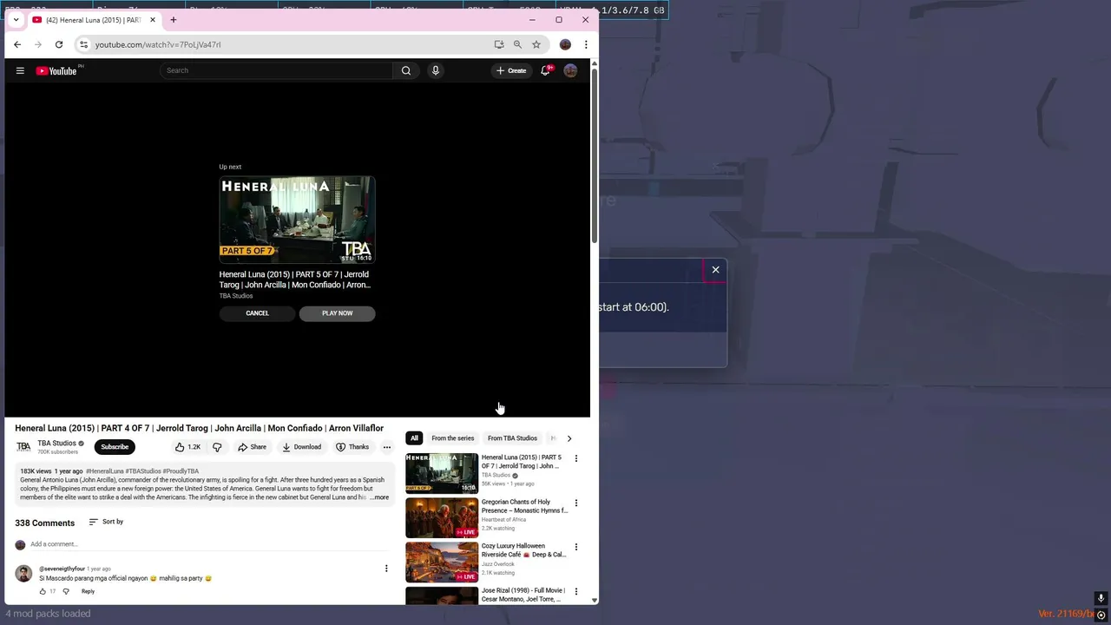Open Chrome profile avatar
This screenshot has width=1111, height=625.
pyautogui.click(x=565, y=44)
